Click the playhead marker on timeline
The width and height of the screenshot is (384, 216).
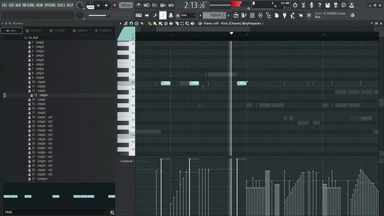(231, 33)
